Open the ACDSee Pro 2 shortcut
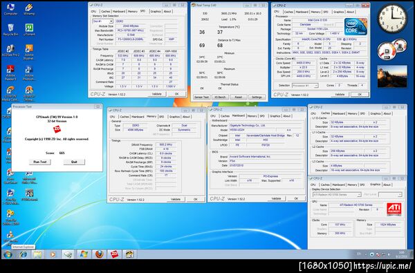Image resolution: width=415 pixels, height=273 pixels. point(10,50)
